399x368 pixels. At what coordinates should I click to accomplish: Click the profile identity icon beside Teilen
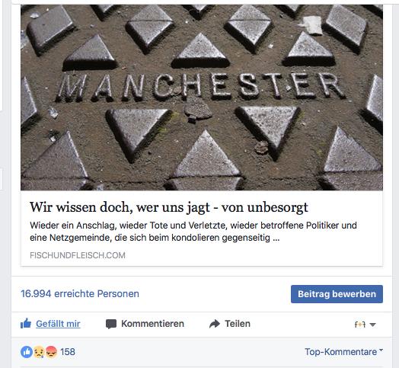pos(360,325)
